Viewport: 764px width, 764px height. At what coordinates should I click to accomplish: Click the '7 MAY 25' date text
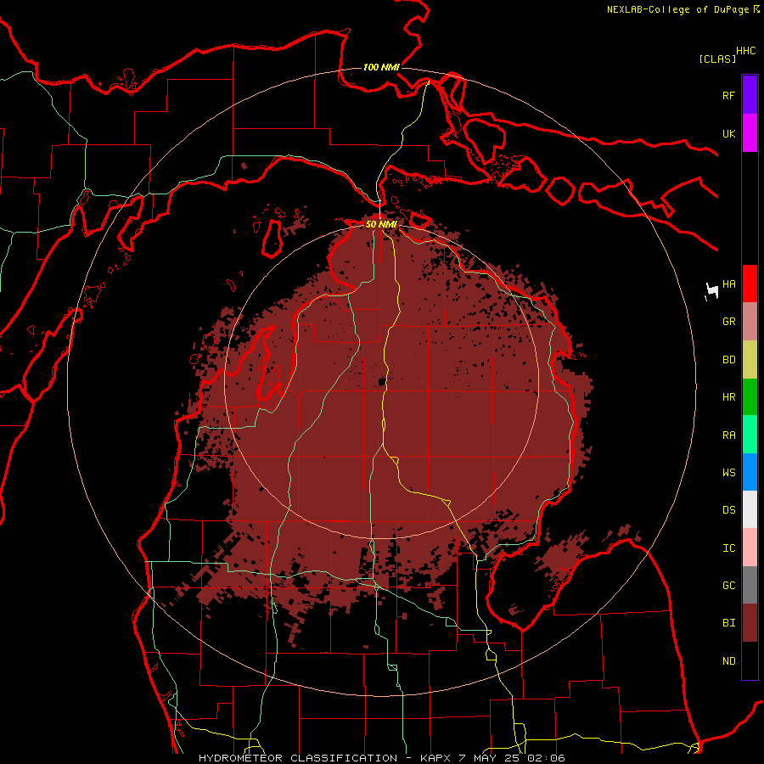489,758
